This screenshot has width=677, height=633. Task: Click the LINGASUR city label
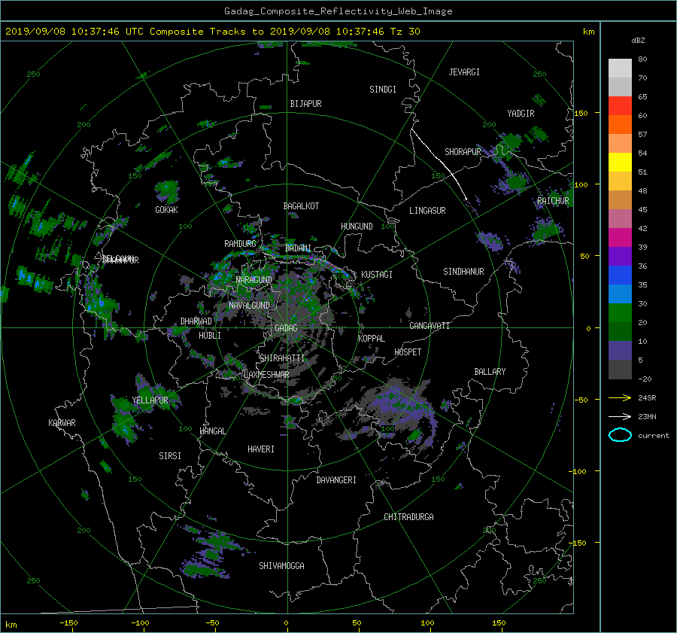(427, 211)
